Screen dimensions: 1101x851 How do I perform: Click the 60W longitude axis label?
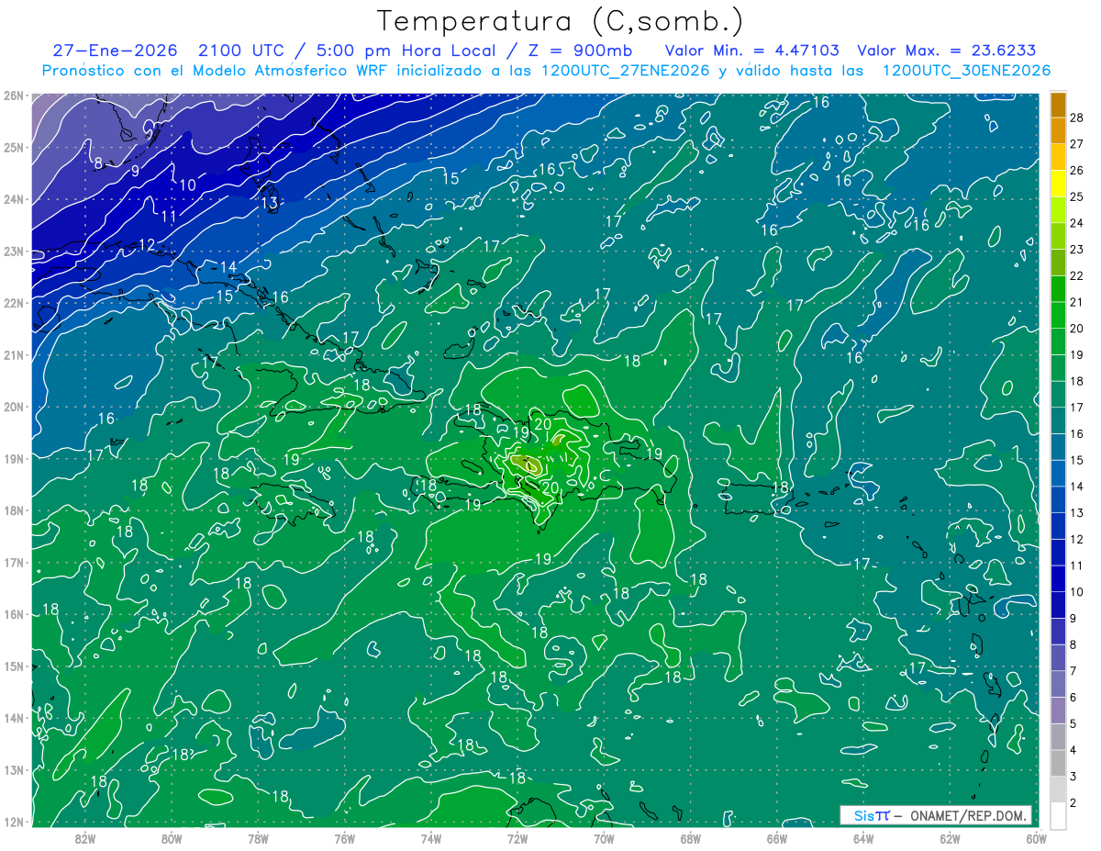pos(1036,838)
